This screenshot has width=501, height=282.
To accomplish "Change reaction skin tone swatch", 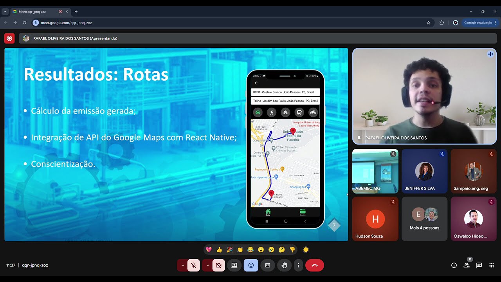I will pyautogui.click(x=306, y=249).
